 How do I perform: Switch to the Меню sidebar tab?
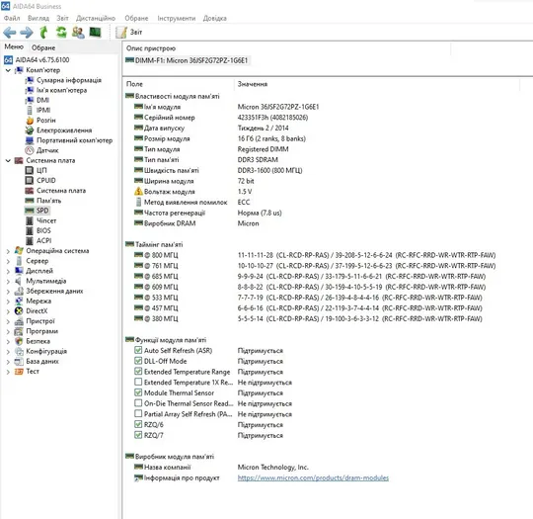pyautogui.click(x=14, y=46)
